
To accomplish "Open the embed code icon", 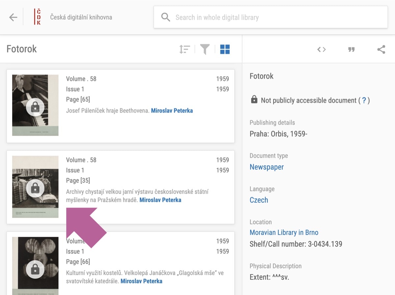I will (321, 49).
